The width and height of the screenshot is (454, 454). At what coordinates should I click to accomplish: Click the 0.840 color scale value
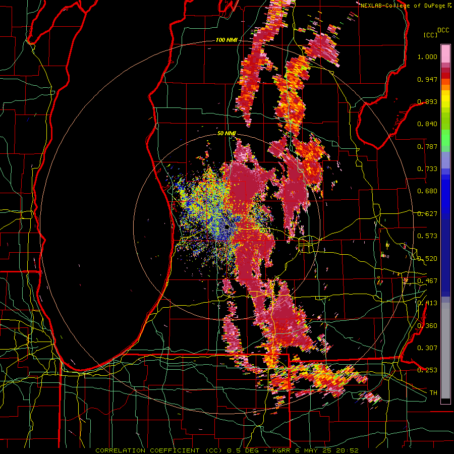427,124
